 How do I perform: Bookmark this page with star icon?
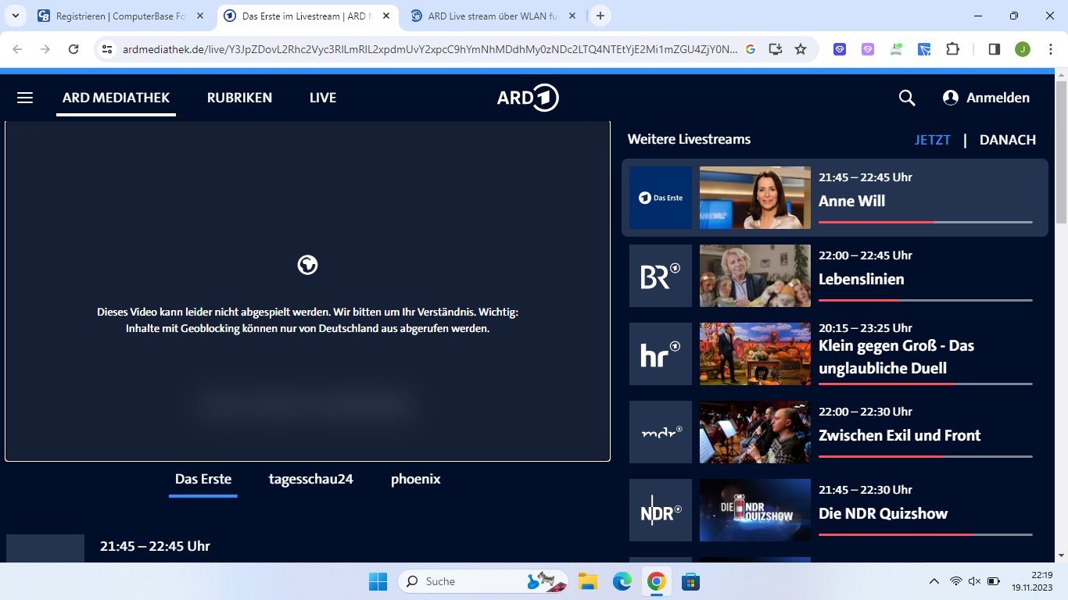click(801, 49)
